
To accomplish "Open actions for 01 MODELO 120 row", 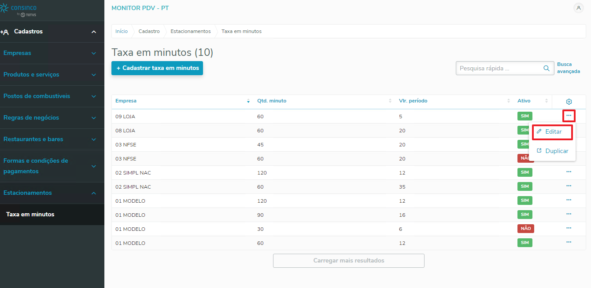I will (569, 200).
